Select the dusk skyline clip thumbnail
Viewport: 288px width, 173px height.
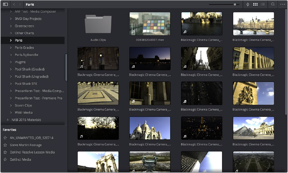click(150, 58)
